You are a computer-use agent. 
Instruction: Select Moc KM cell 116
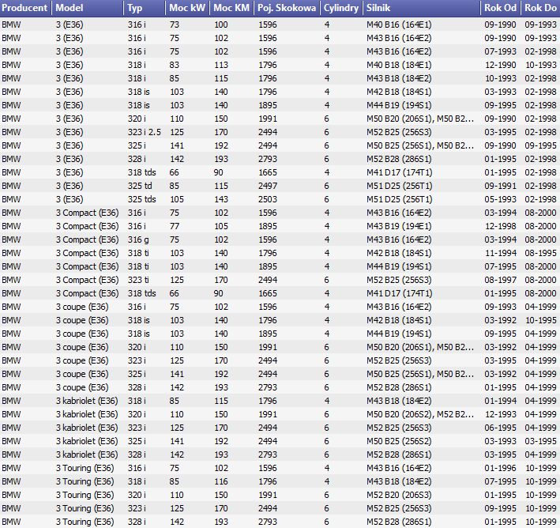[x=221, y=481]
